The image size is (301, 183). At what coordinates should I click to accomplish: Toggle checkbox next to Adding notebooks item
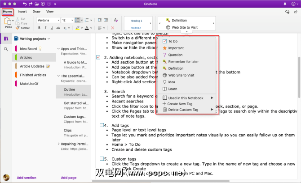98,57
